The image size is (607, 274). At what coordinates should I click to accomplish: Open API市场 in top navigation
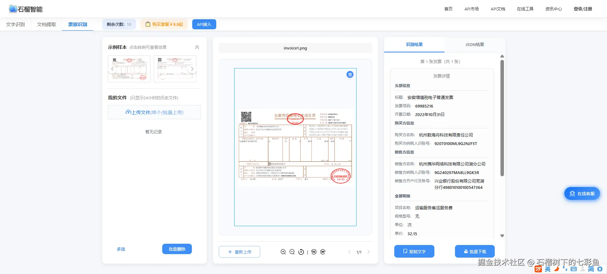(471, 9)
